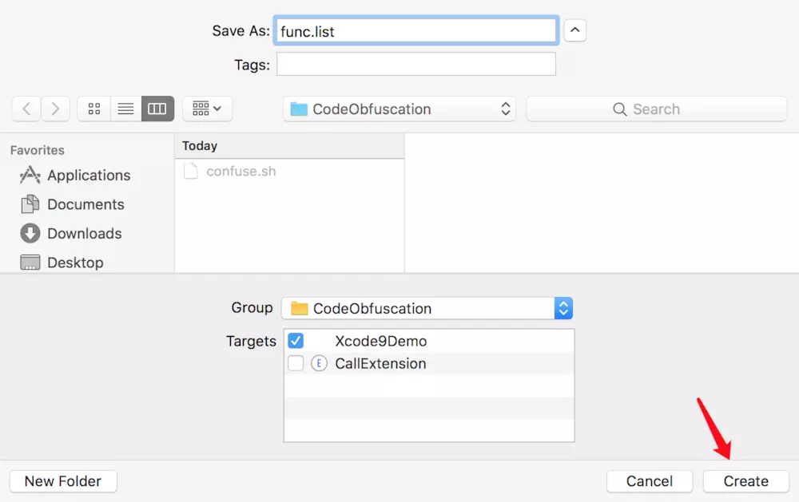Switch to column view
The image size is (799, 502).
pyautogui.click(x=157, y=109)
